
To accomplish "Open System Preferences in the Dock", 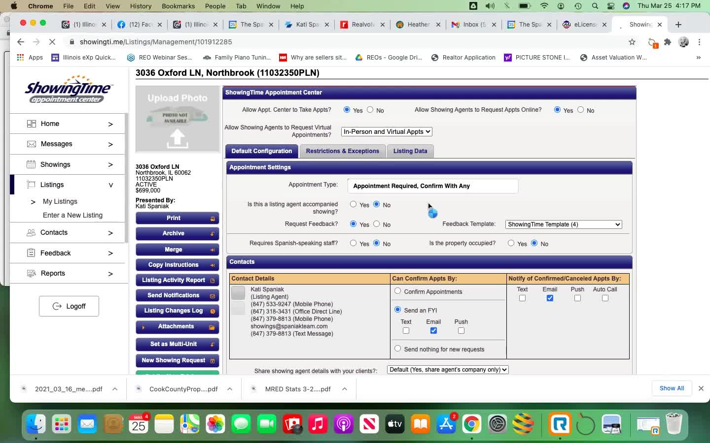I will coord(497,424).
